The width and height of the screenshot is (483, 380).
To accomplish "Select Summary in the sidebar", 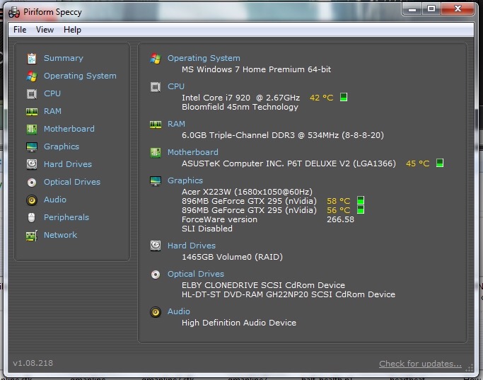I will 64,58.
